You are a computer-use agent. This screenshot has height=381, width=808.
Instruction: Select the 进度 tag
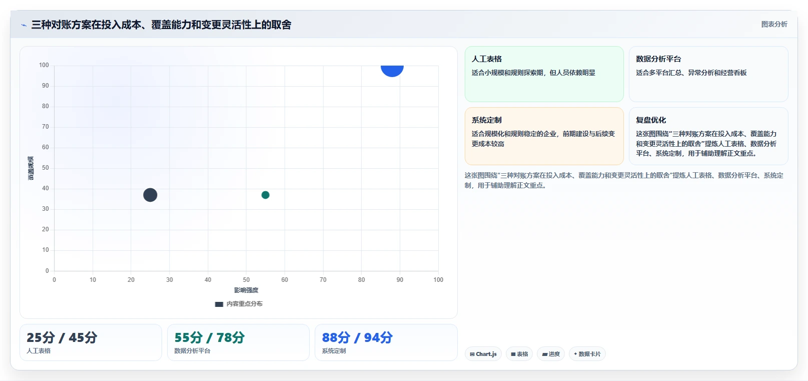point(551,354)
